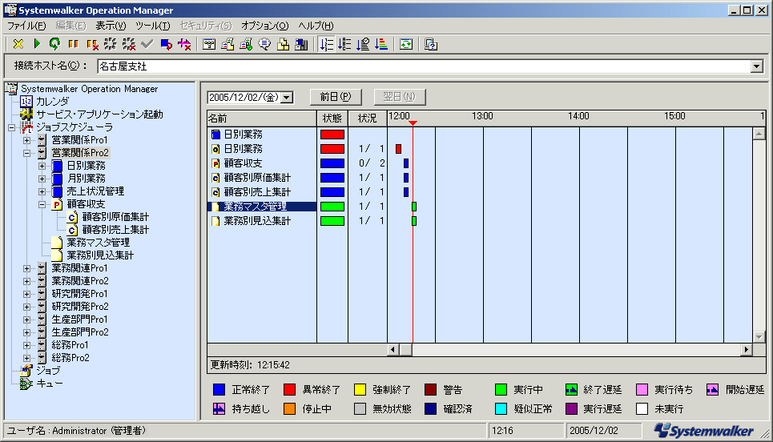Collapse the 顧客収支 tree node
The width and height of the screenshot is (773, 442).
[42, 204]
